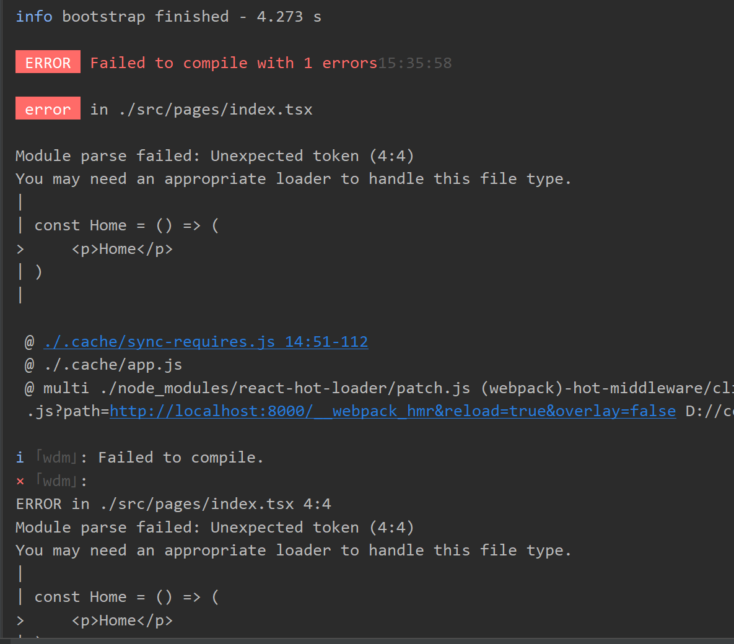The height and width of the screenshot is (644, 734).
Task: Click the lowercase error red badge
Action: 48,108
